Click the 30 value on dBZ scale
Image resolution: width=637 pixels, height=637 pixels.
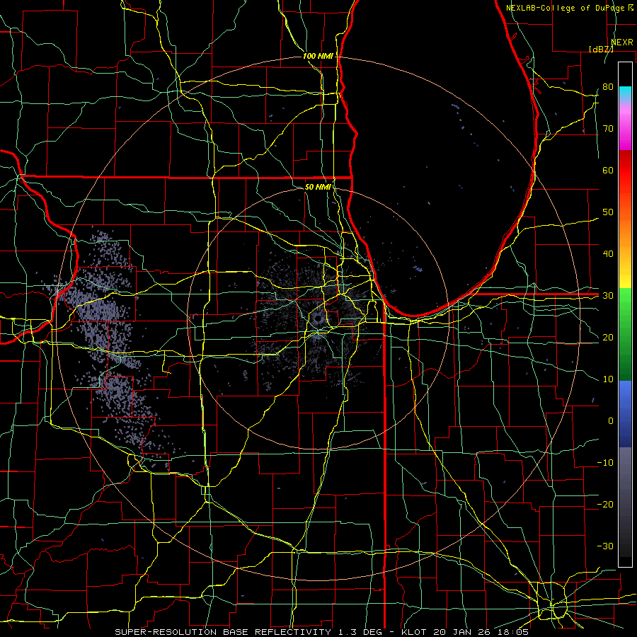pos(608,295)
